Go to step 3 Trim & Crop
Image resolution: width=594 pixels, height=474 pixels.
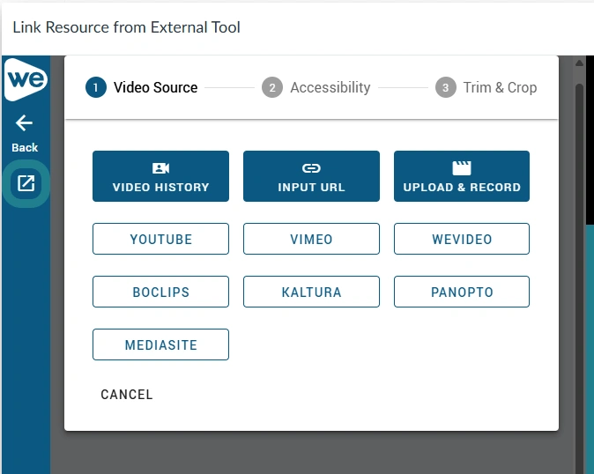(486, 87)
